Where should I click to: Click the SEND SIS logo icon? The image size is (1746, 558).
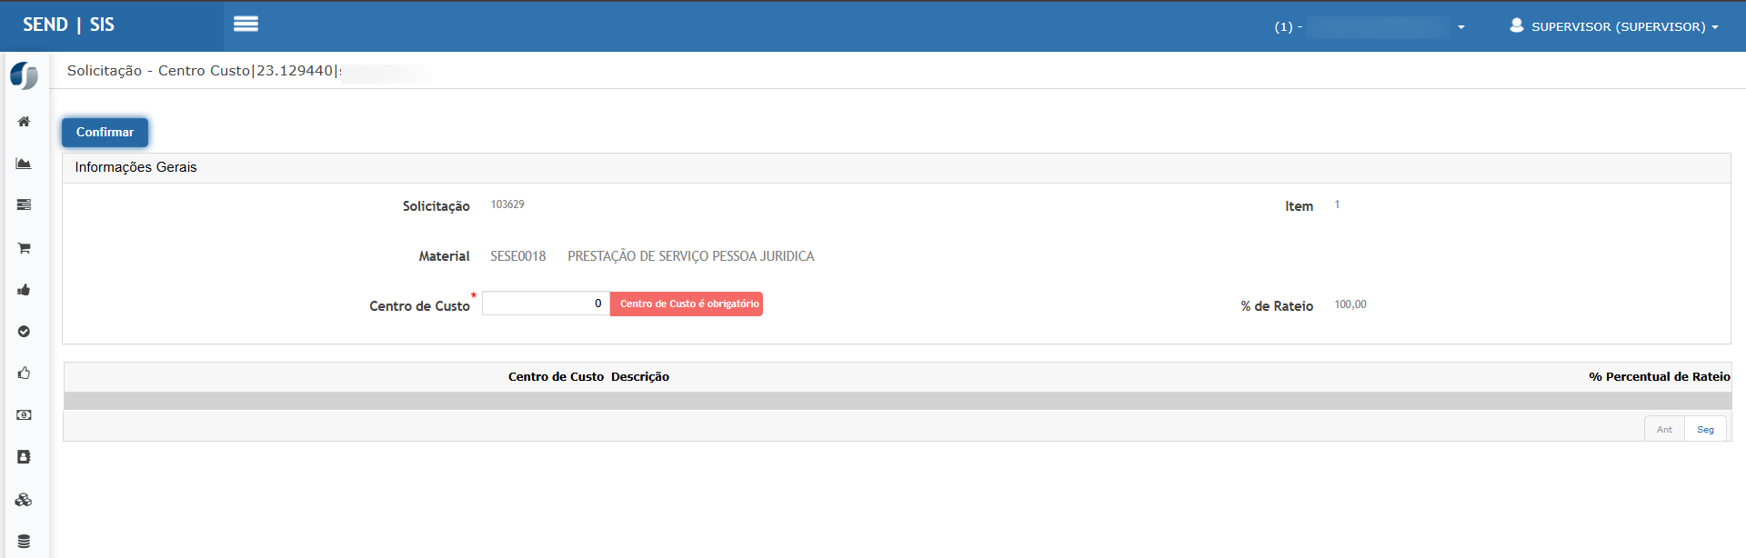point(24,75)
